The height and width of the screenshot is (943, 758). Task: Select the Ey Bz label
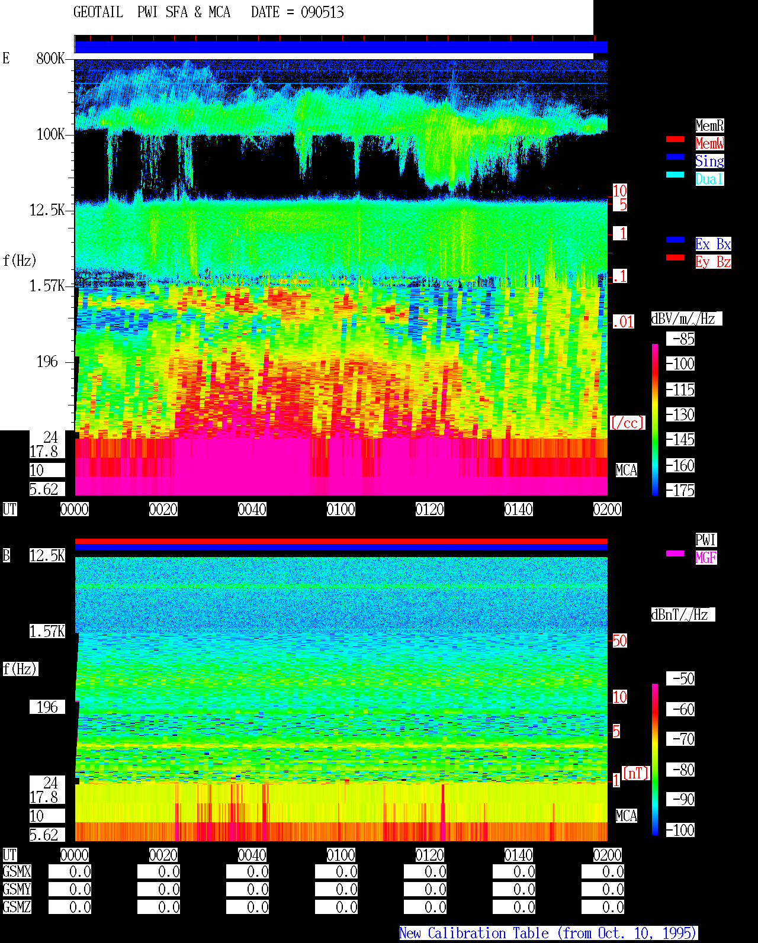click(713, 262)
